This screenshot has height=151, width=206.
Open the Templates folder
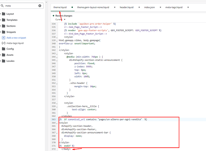12,20
